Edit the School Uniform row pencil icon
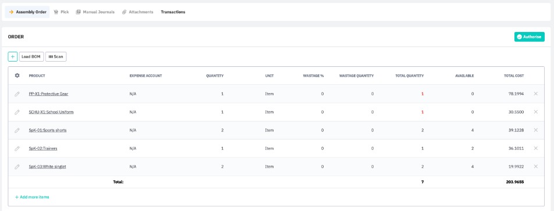The height and width of the screenshot is (211, 554). (17, 112)
